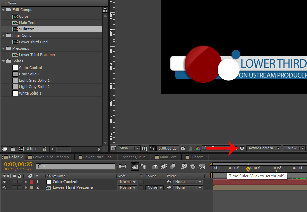Click the Project panel horizontal scrollbar thumb

click(x=63, y=149)
